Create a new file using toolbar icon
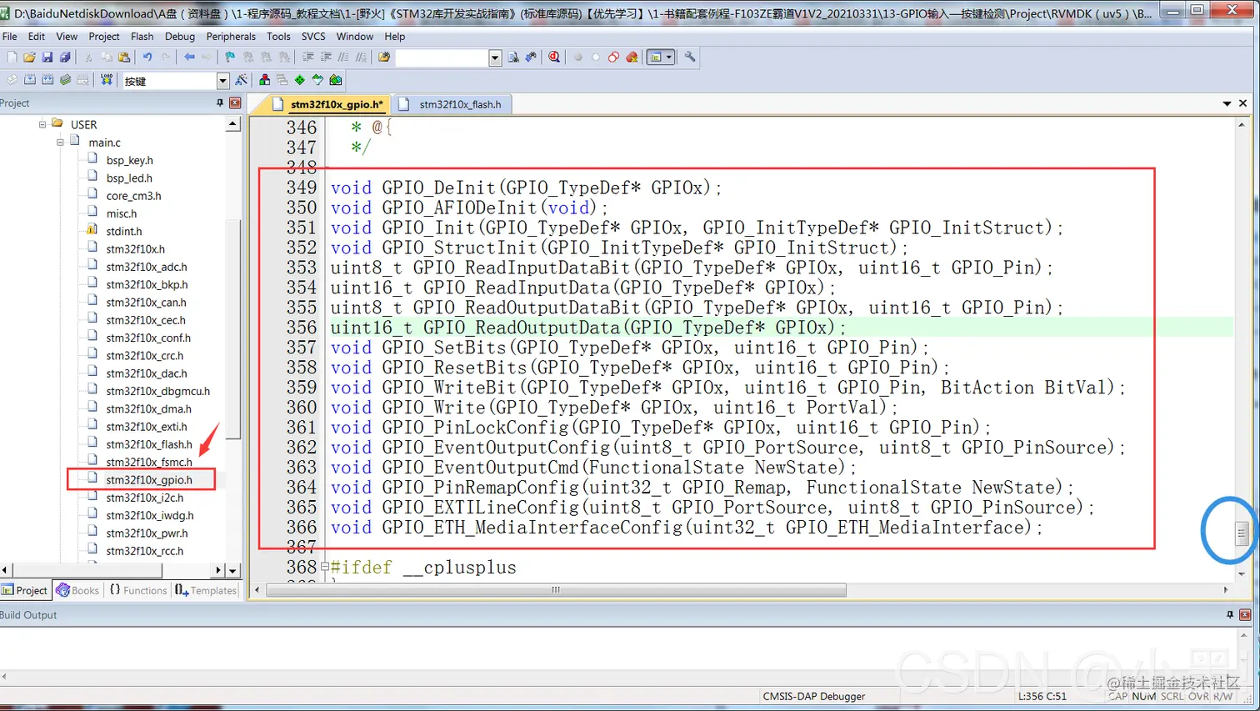 click(12, 58)
